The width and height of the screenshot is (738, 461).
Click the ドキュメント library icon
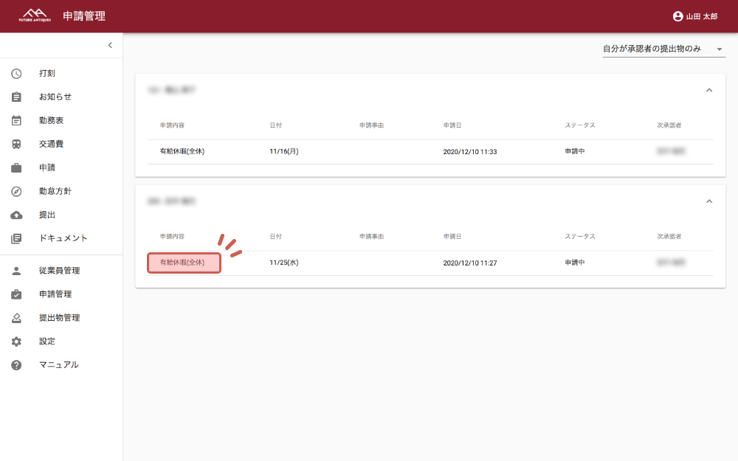(x=16, y=238)
